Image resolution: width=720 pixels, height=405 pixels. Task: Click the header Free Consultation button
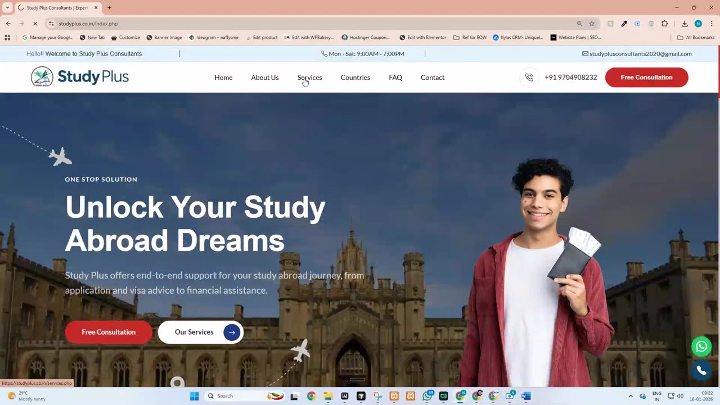pyautogui.click(x=646, y=78)
